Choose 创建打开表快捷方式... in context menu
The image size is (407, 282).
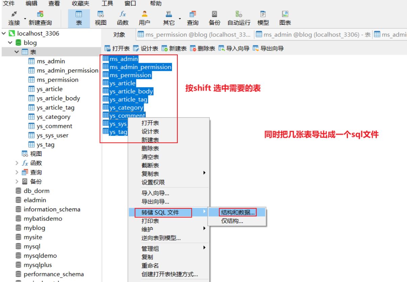click(170, 275)
